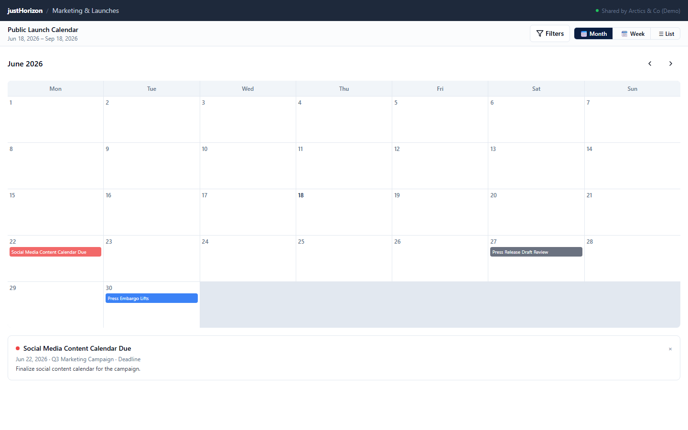This screenshot has width=688, height=430.
Task: Select June 24 day cell
Action: [x=247, y=258]
